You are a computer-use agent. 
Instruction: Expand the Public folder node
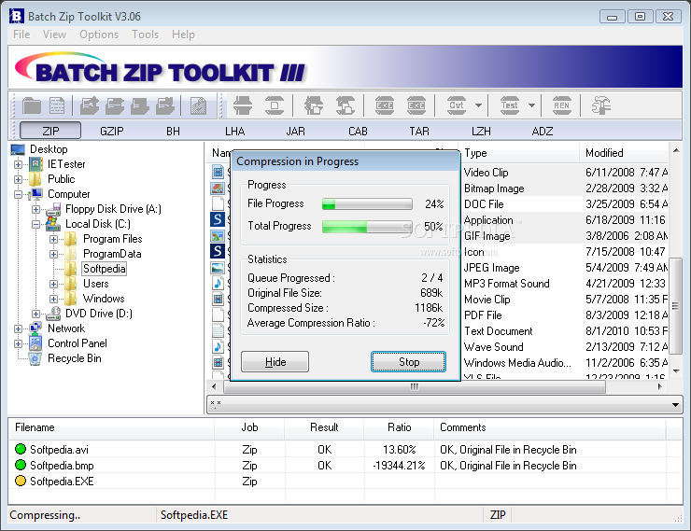(18, 179)
